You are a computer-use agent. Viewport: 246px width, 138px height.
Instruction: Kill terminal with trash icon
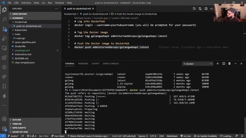tap(229, 64)
